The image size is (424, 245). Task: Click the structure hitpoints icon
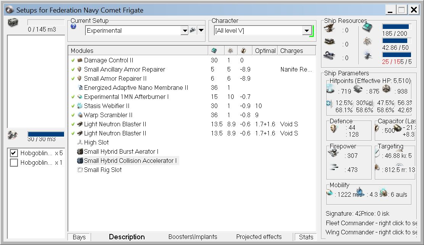click(x=386, y=89)
